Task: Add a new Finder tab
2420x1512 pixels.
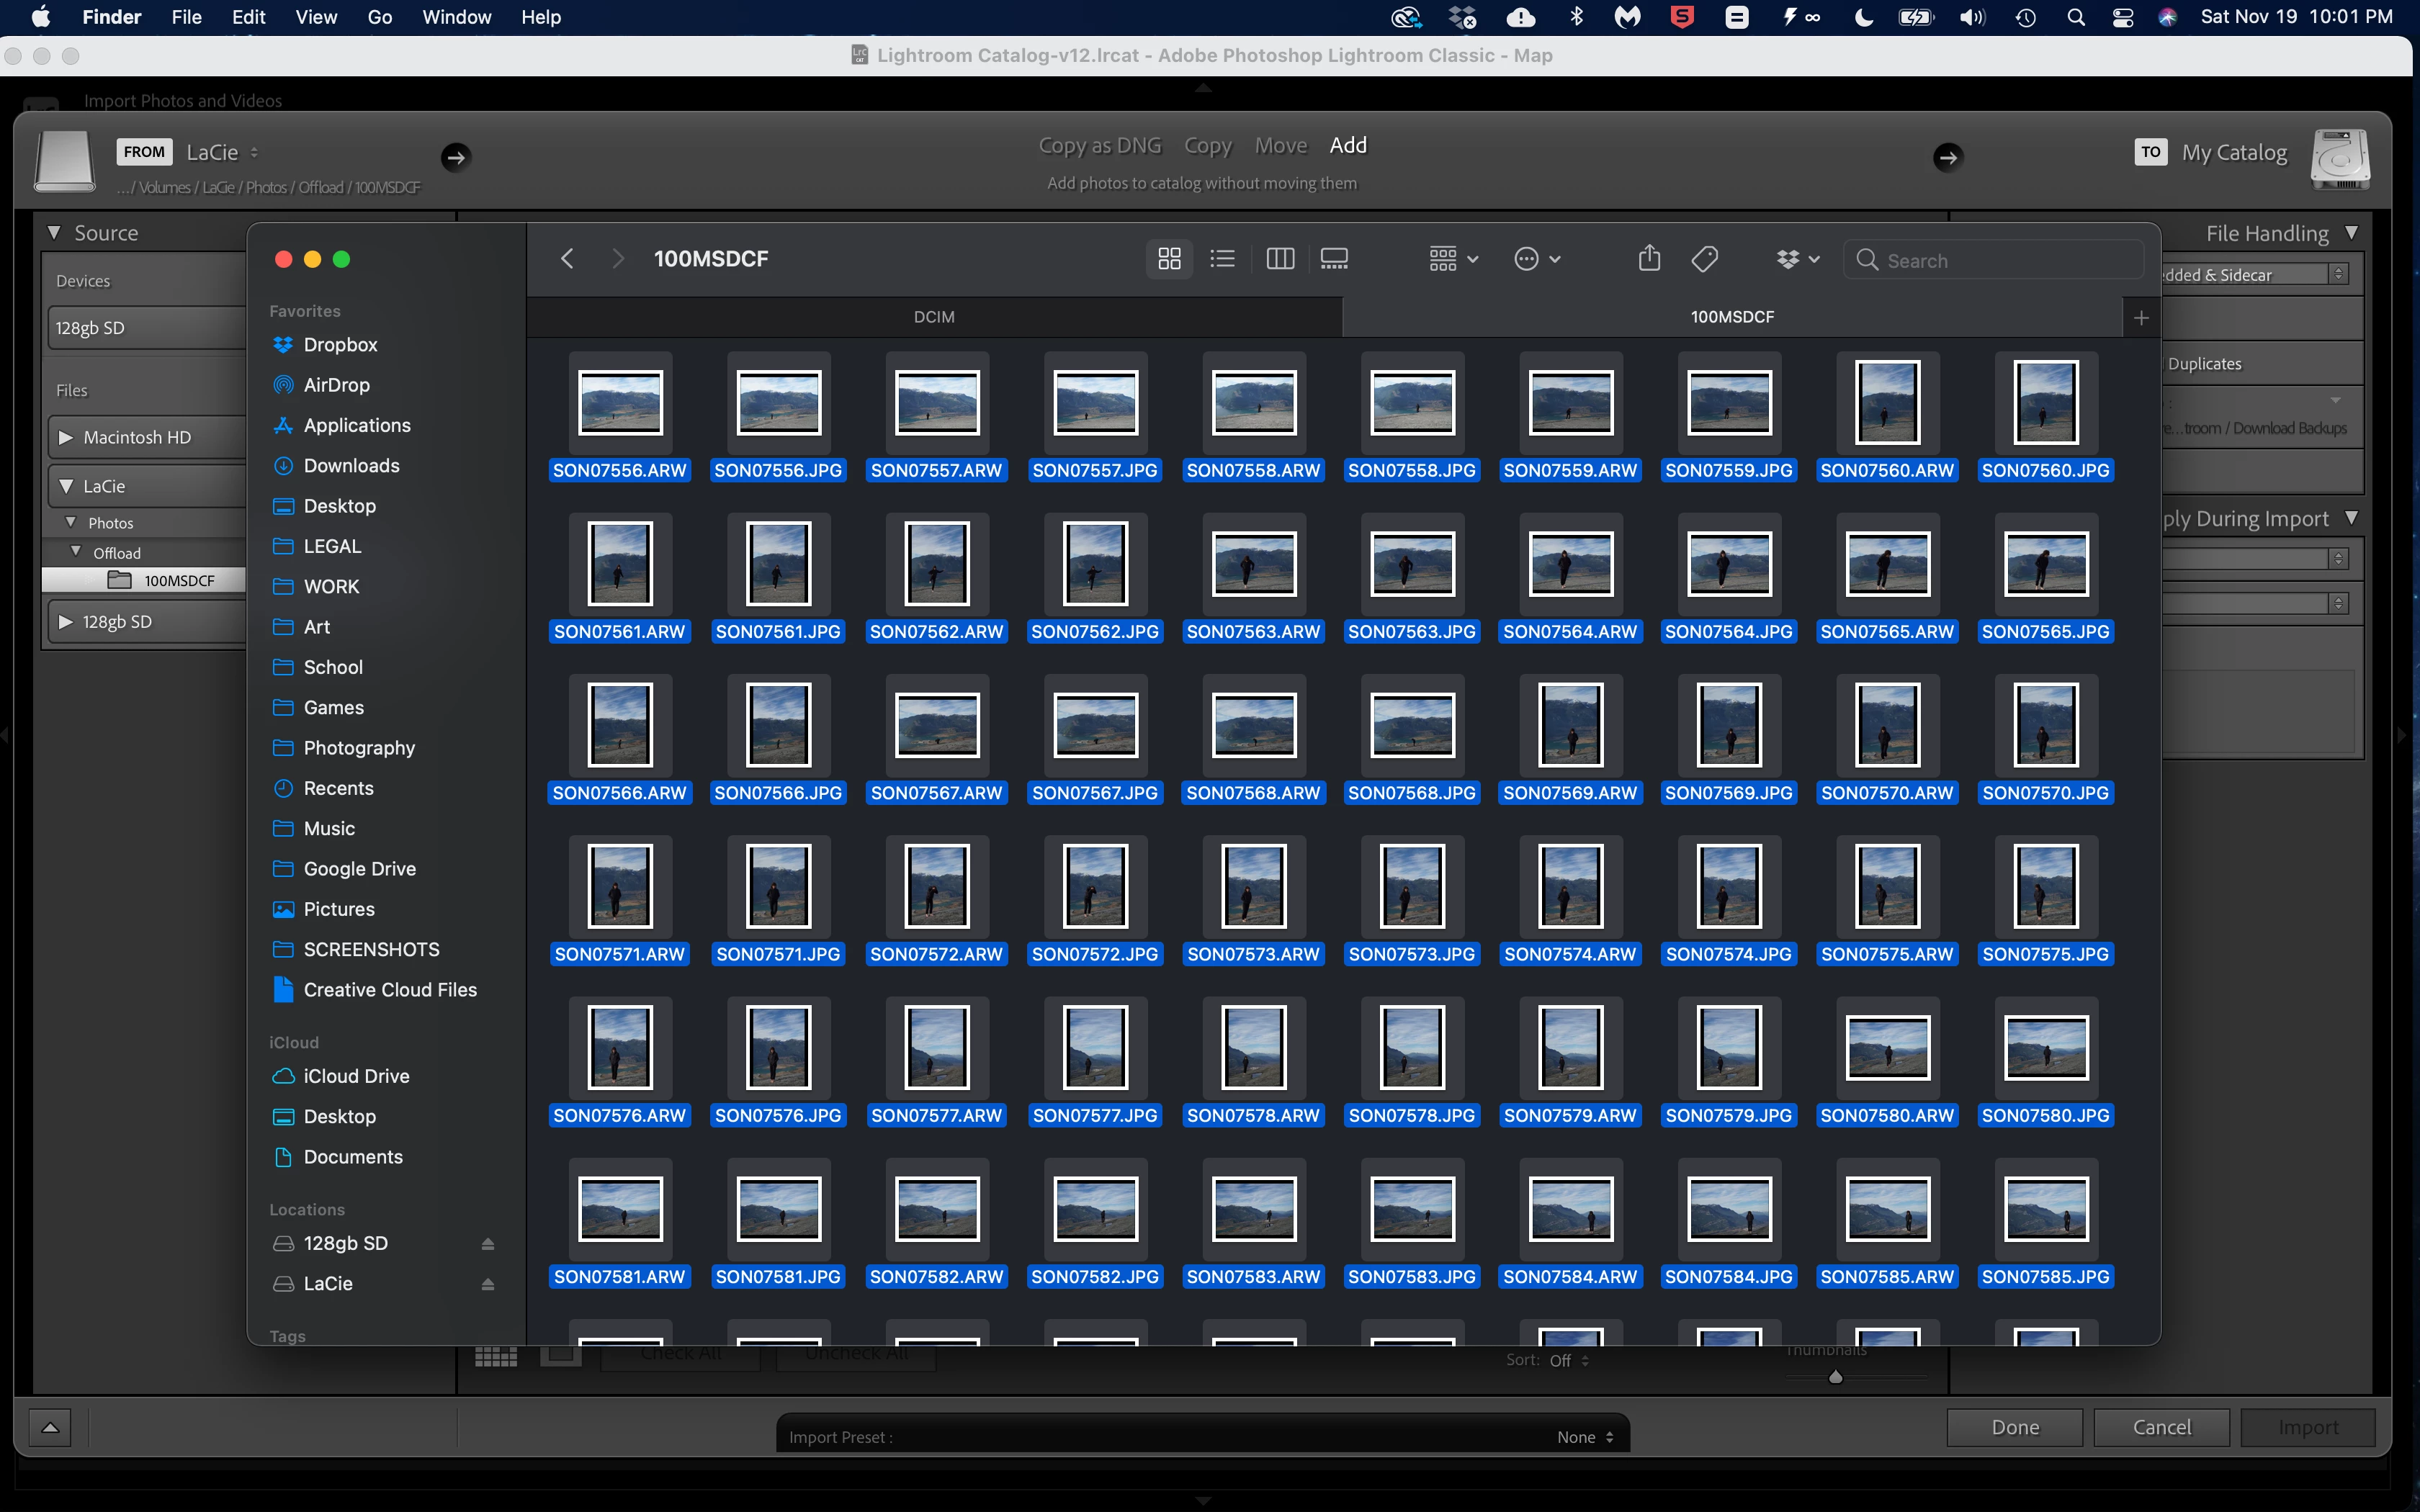Action: pyautogui.click(x=2141, y=318)
